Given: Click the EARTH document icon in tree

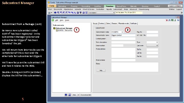Looking at the screenshot, I should tap(57, 30).
